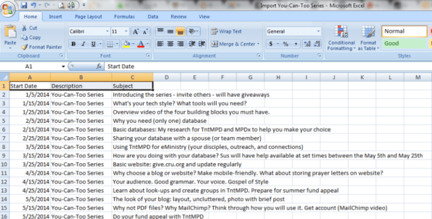Set Middle Align vertical alignment

pos(170,31)
